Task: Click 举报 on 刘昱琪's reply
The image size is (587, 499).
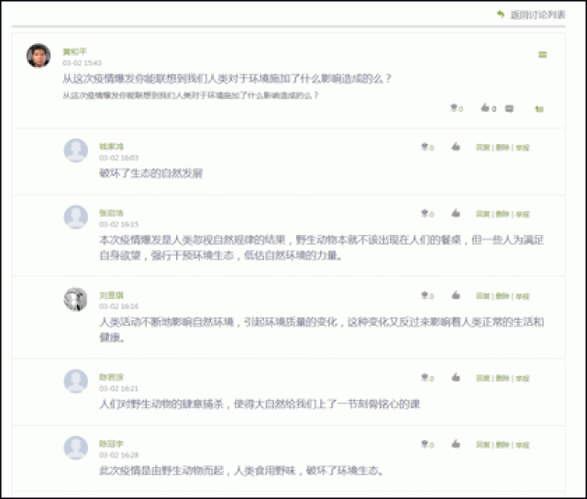Action: pyautogui.click(x=522, y=296)
